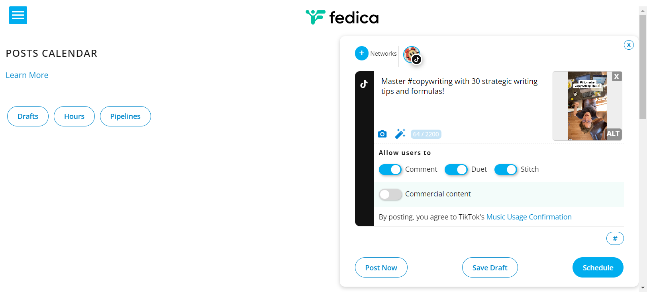Close the post composer panel
Image resolution: width=653 pixels, height=297 pixels.
point(629,45)
